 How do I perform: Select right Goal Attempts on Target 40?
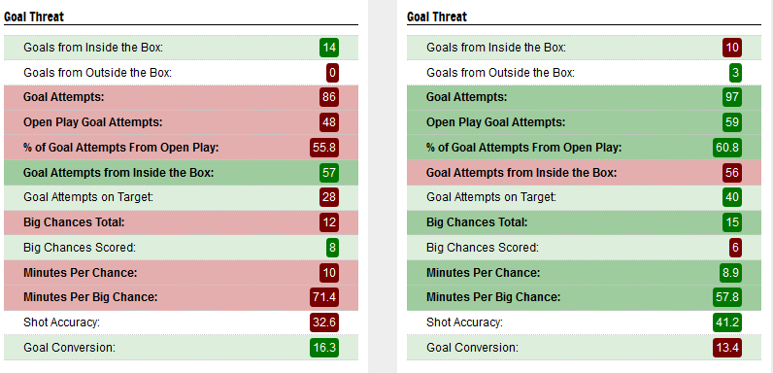[x=732, y=197]
